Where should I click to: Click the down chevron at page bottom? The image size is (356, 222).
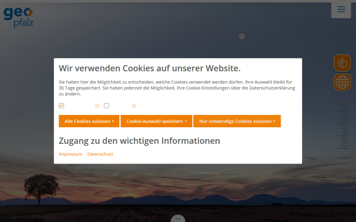(x=178, y=218)
